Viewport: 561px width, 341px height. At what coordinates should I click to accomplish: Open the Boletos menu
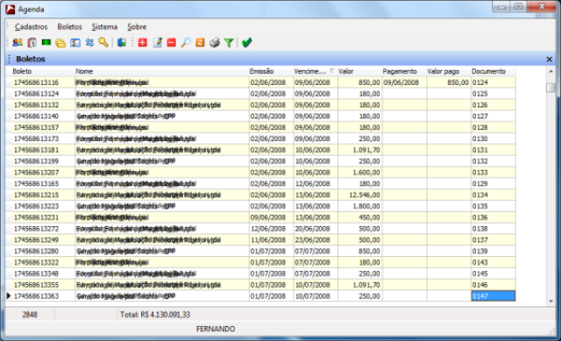coord(69,27)
